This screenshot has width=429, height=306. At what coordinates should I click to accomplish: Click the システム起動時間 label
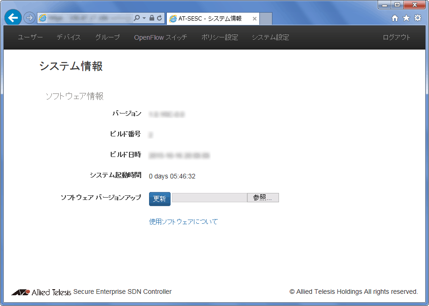116,175
